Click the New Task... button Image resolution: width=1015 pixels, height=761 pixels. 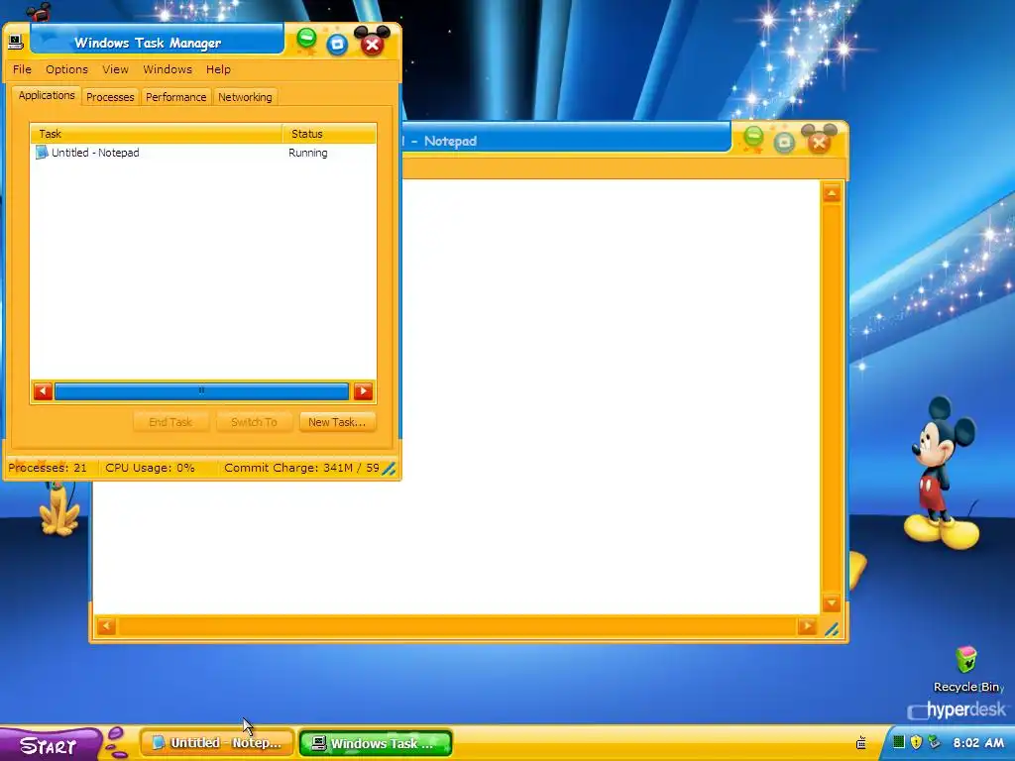337,422
